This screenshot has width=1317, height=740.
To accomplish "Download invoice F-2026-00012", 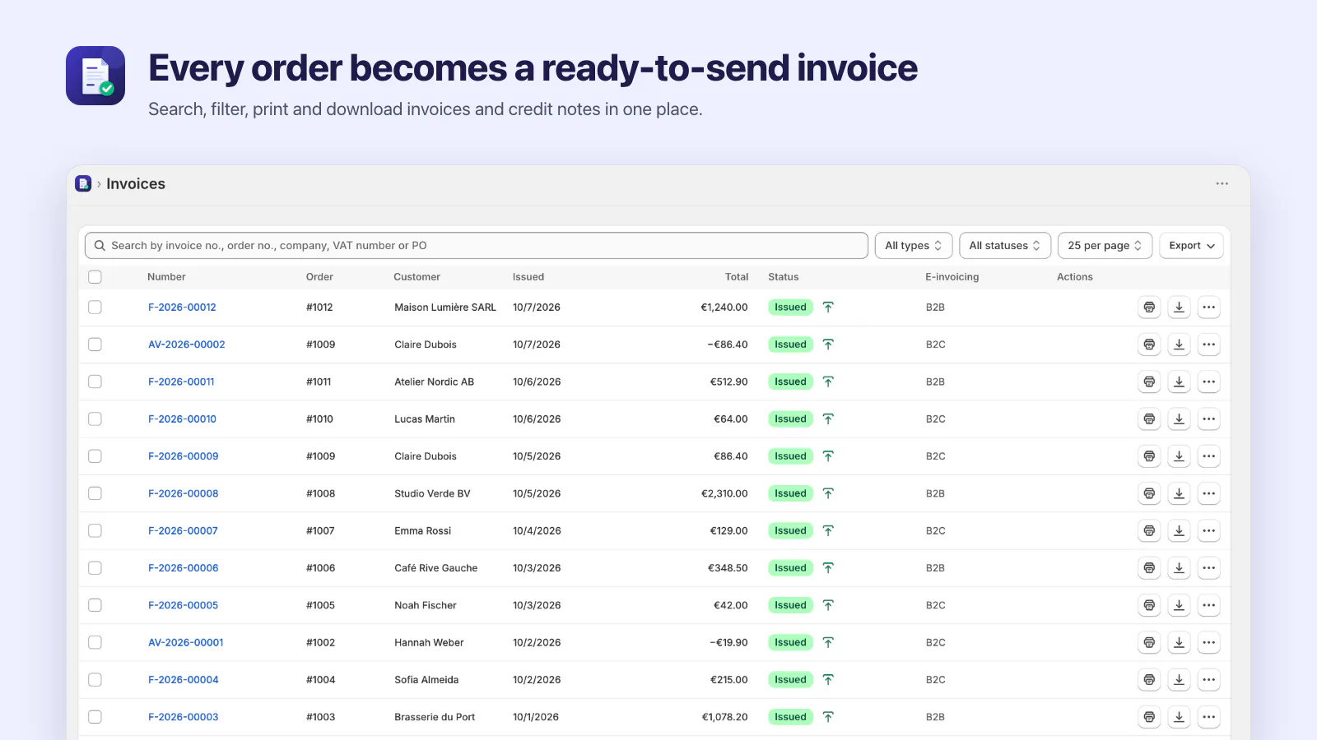I will (1179, 308).
